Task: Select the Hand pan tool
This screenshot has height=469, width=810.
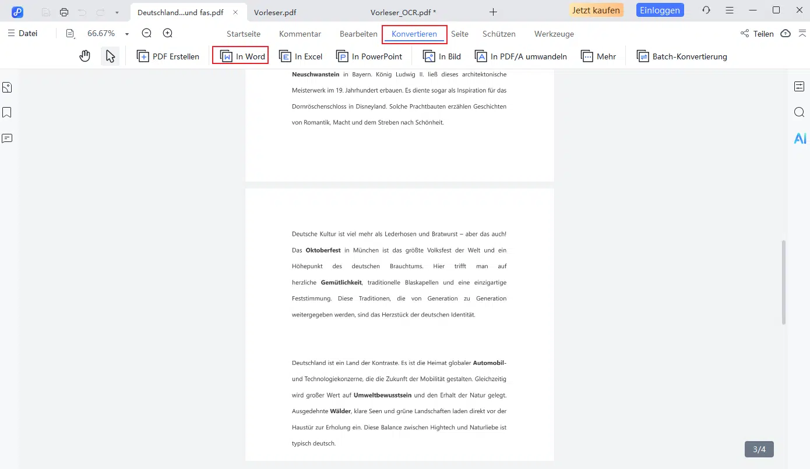Action: tap(85, 56)
